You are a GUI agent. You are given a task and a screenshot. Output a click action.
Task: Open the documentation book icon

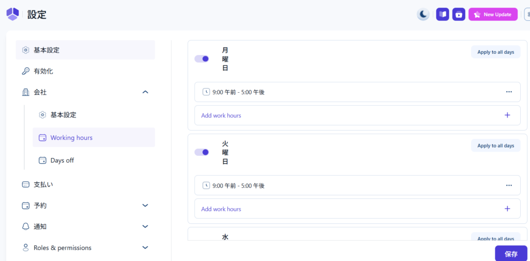[x=442, y=15]
